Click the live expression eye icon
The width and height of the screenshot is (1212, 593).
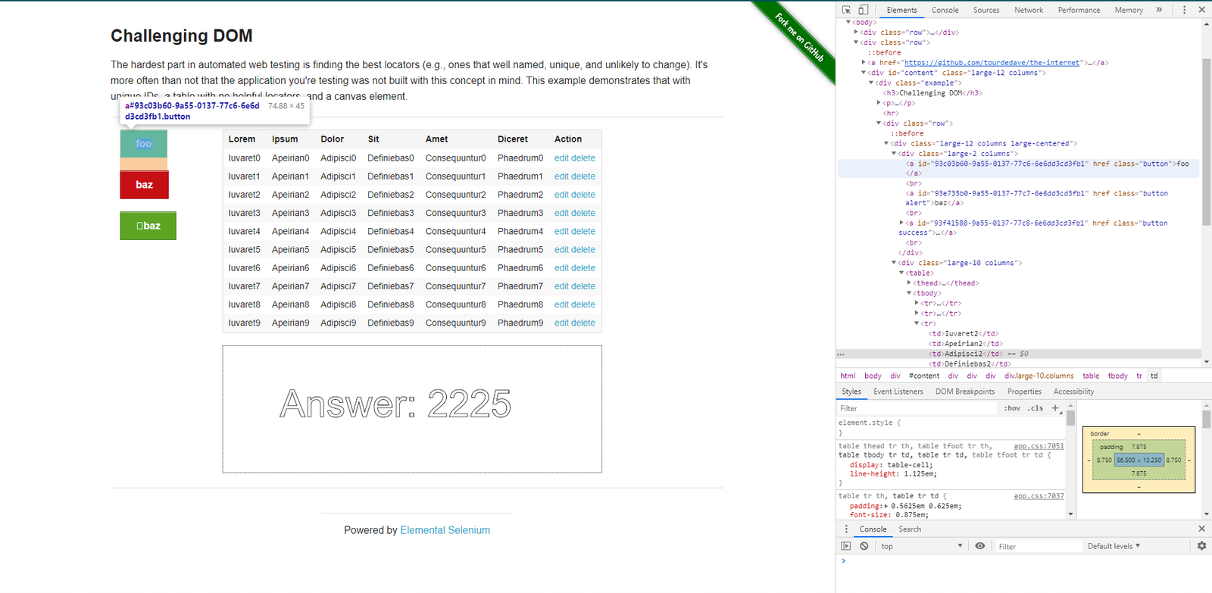(x=980, y=546)
